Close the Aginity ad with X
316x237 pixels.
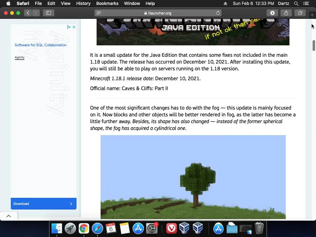tap(74, 27)
